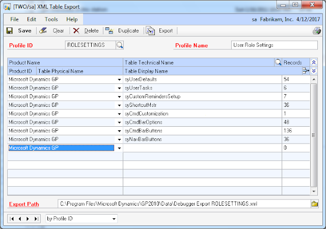Select the syCmdBarButtons table cell
The width and height of the screenshot is (326, 229).
[x=202, y=131]
